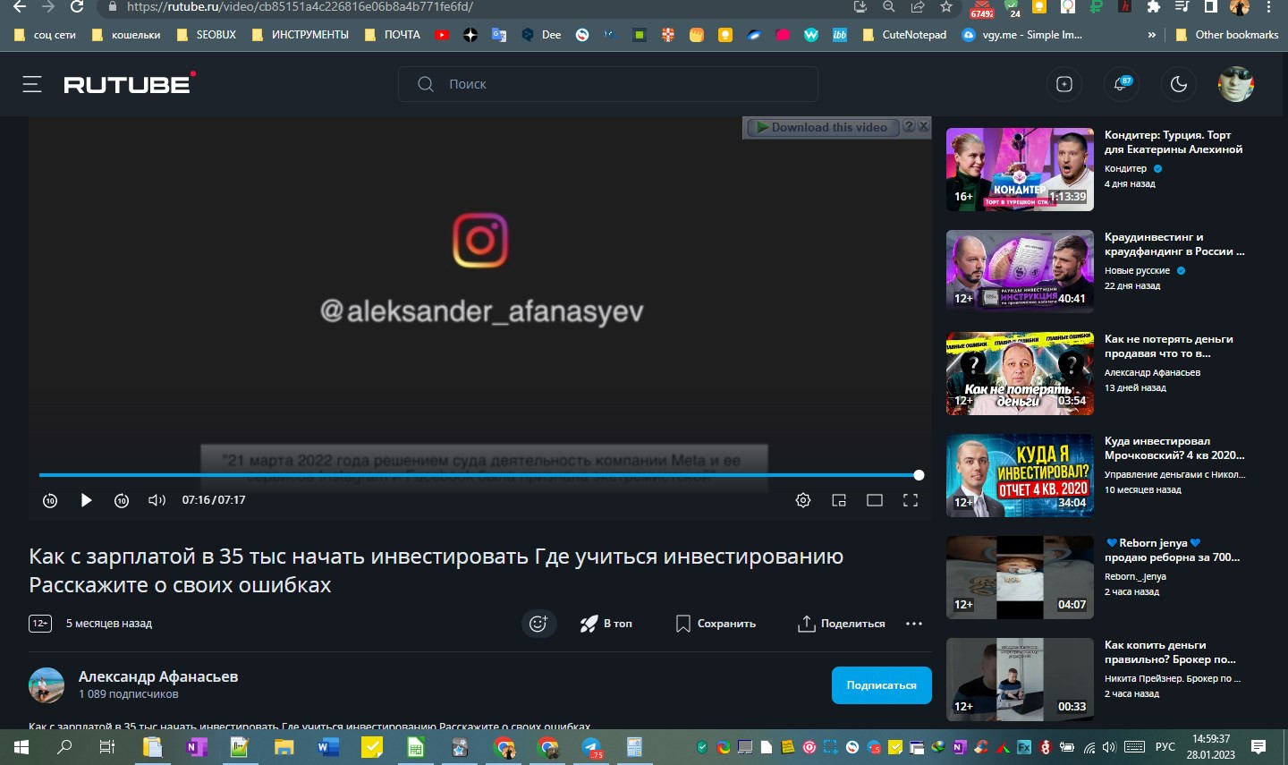Image resolution: width=1288 pixels, height=765 pixels.
Task: Open the соц сети bookmarks folder
Action: 46,35
